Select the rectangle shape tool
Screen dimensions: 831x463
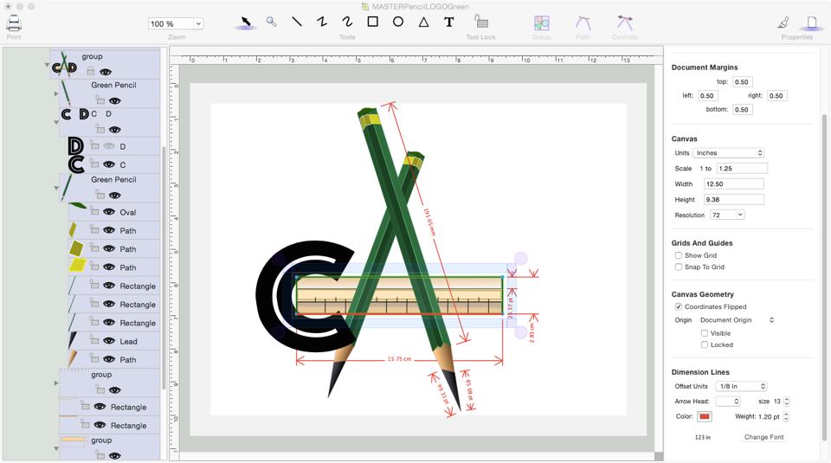pyautogui.click(x=372, y=22)
